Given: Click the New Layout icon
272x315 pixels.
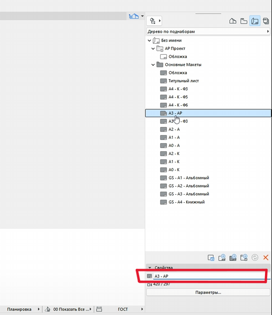Looking at the screenshot, I should click(222, 258).
